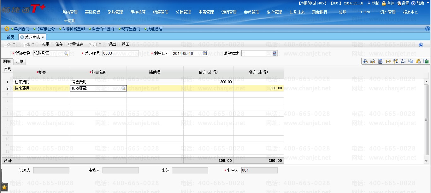
Task: Click the 200.00 credit cell in row 2
Action: coord(258,88)
